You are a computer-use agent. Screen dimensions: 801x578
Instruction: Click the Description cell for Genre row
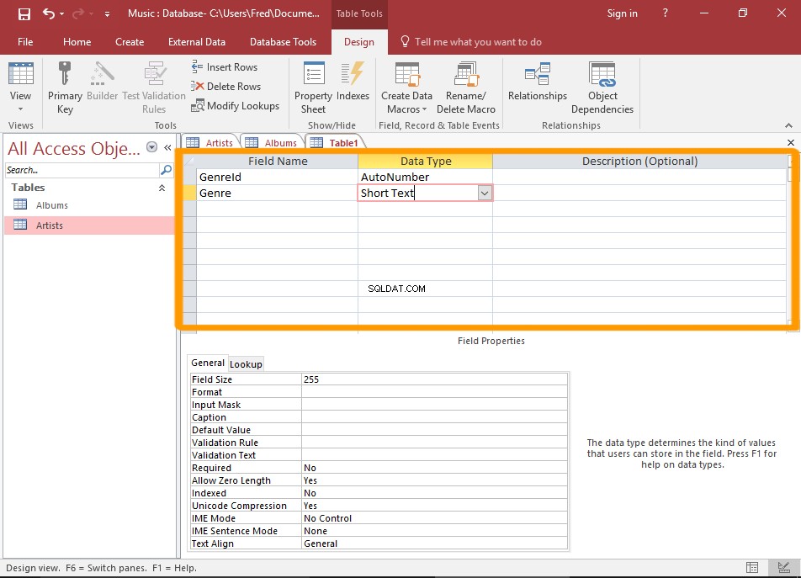639,193
